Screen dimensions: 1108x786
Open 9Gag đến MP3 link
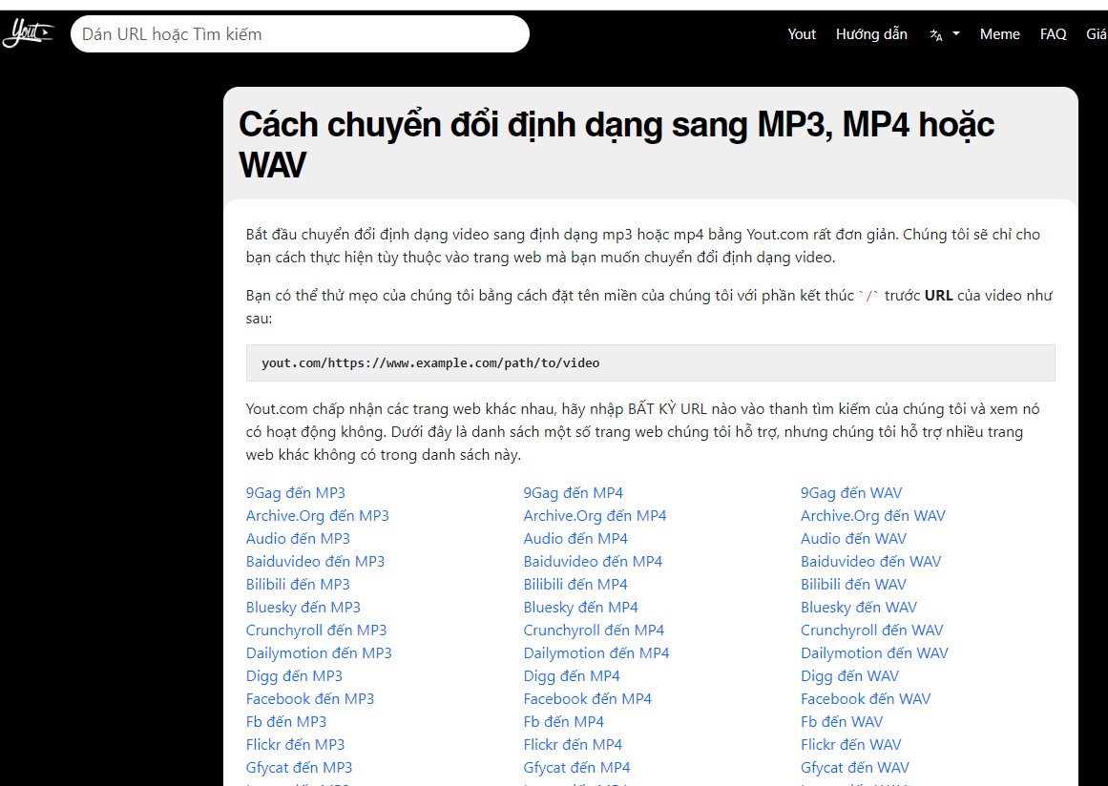coord(296,493)
